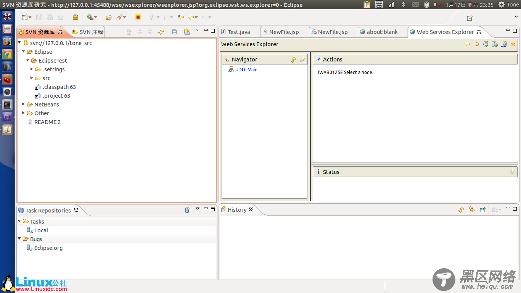Image resolution: width=521 pixels, height=293 pixels.
Task: Click the clipboard icon in the main toolbar
Action: tap(76, 17)
